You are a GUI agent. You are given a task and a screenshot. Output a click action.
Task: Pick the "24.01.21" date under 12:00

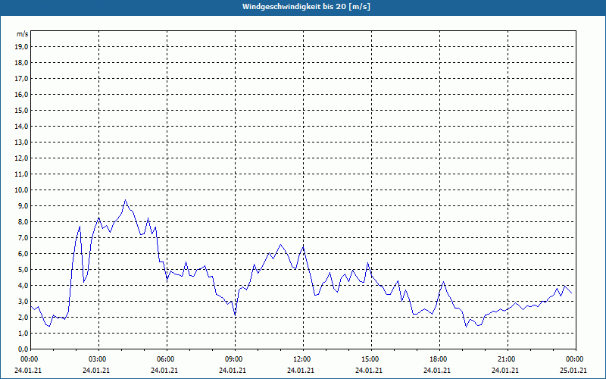(x=301, y=370)
